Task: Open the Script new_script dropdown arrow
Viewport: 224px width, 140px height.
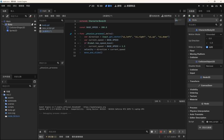Action: point(221,122)
